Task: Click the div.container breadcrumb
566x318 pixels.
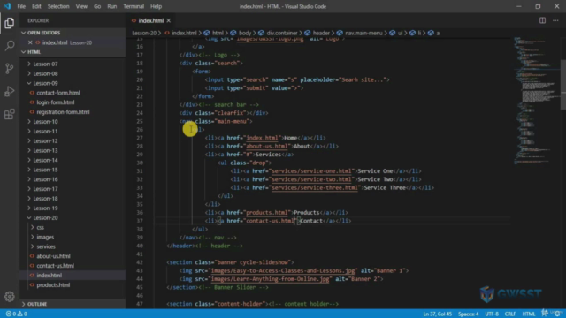Action: 278,33
